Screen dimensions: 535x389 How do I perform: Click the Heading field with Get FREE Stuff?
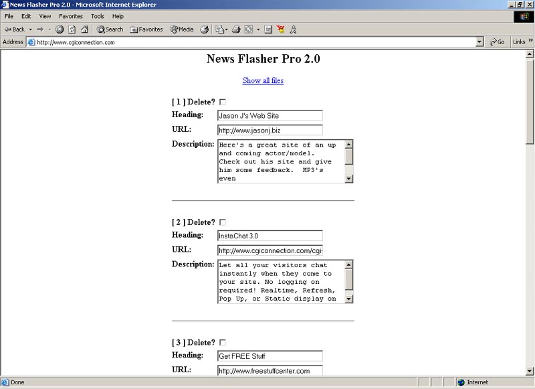click(270, 356)
